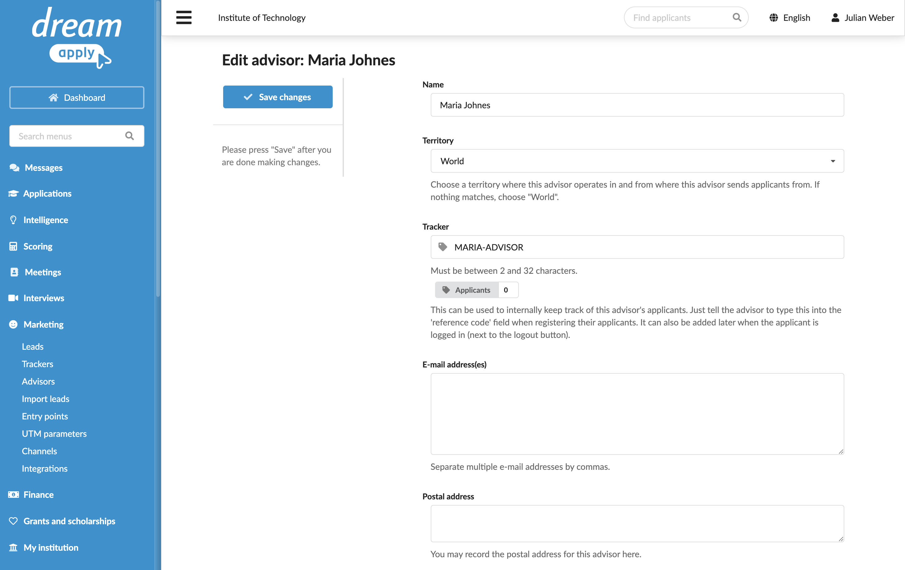The image size is (905, 570).
Task: Go to Trackers submenu
Action: (38, 364)
